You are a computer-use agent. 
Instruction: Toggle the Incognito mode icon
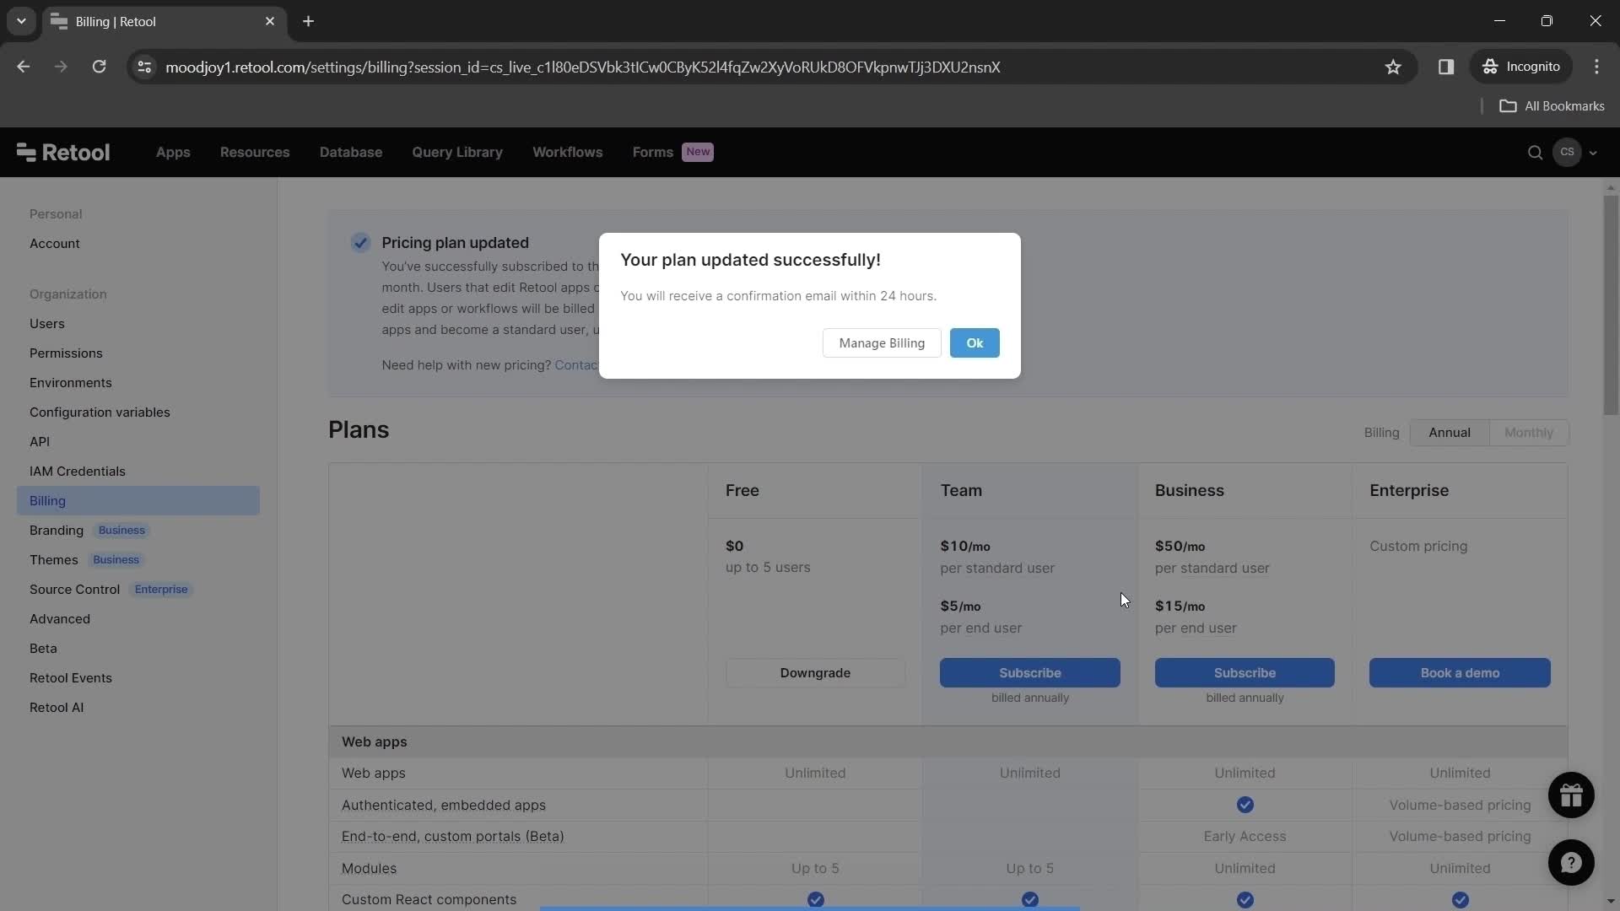(x=1490, y=67)
